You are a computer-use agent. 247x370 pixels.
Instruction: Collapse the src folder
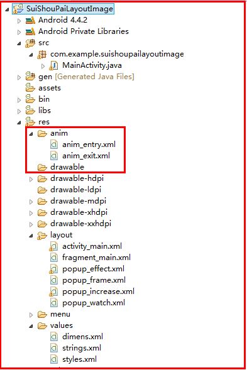click(x=19, y=44)
